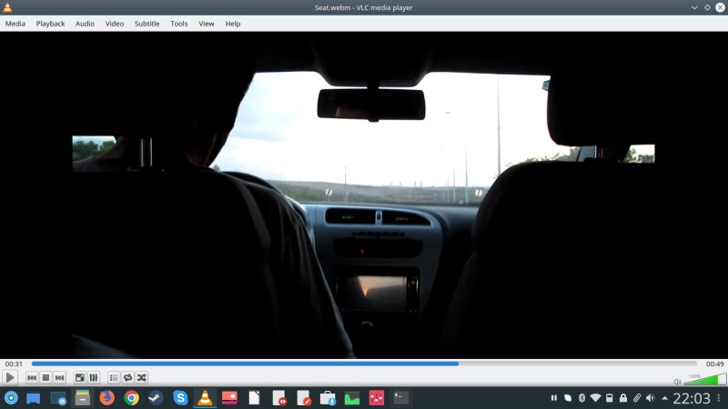Click the lock tray icon

[x=623, y=398]
